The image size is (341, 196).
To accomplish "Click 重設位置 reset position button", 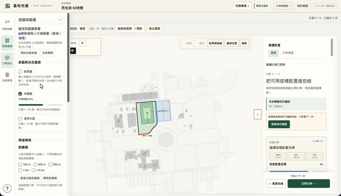I will (x=232, y=43).
